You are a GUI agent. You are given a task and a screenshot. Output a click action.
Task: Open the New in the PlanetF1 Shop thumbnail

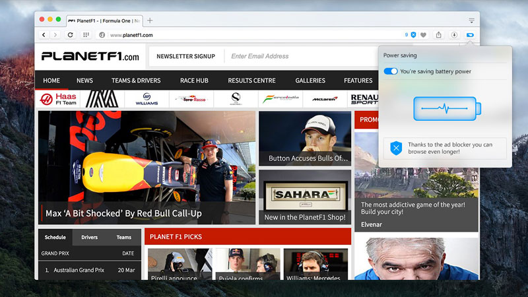coord(304,197)
